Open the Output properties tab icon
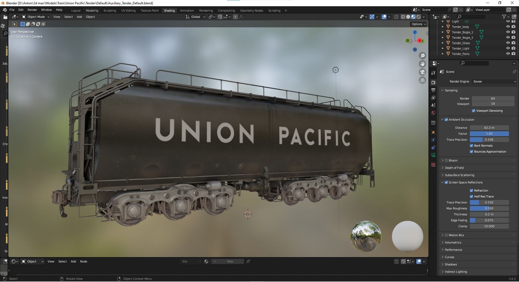Viewport: 519px width, 282px height. point(433,90)
